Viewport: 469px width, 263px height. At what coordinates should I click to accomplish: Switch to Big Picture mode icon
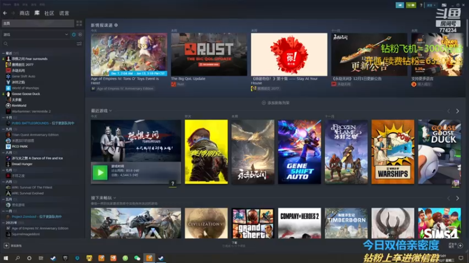(444, 5)
